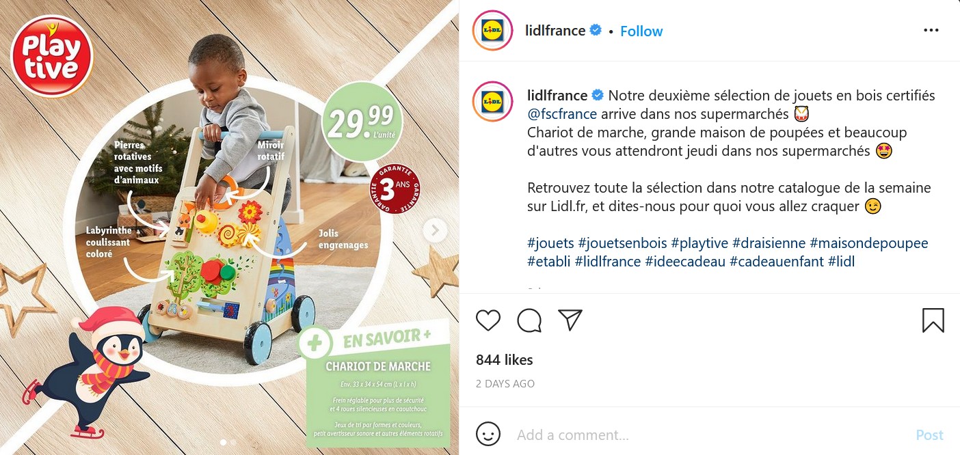Select the second carousel dot indicator
This screenshot has height=455, width=960.
point(233,442)
